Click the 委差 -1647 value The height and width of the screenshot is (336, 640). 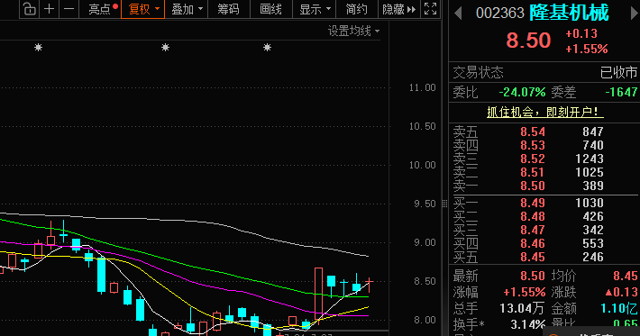pos(621,92)
